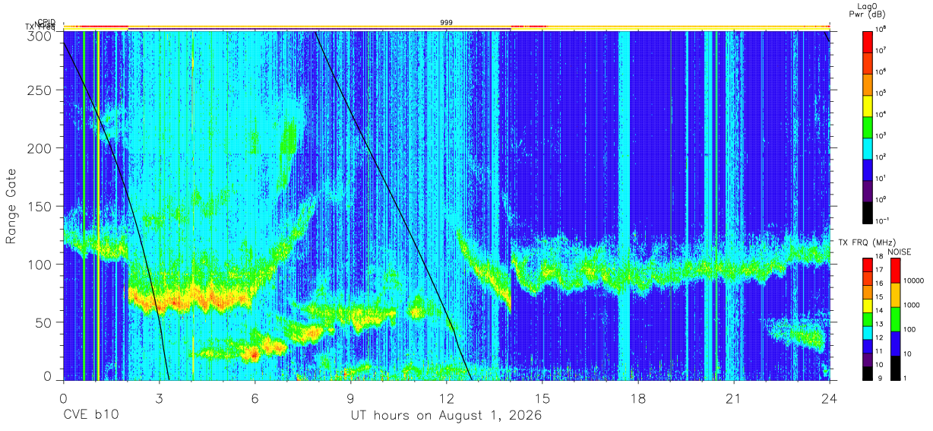
Task: Click the blue segment of NOISE colorbar
Action: pyautogui.click(x=895, y=342)
